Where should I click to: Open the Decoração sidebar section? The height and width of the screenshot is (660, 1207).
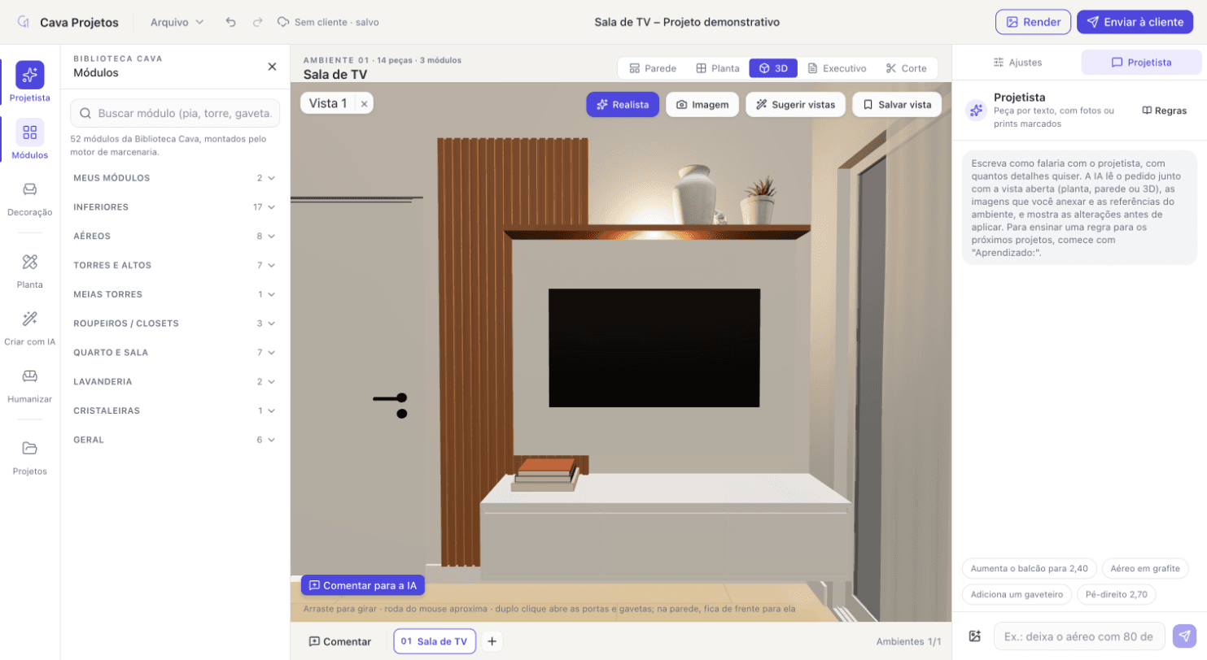coord(29,198)
